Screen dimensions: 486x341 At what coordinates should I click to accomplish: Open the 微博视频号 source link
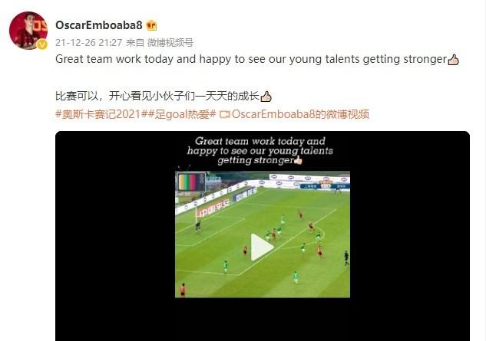pyautogui.click(x=170, y=42)
